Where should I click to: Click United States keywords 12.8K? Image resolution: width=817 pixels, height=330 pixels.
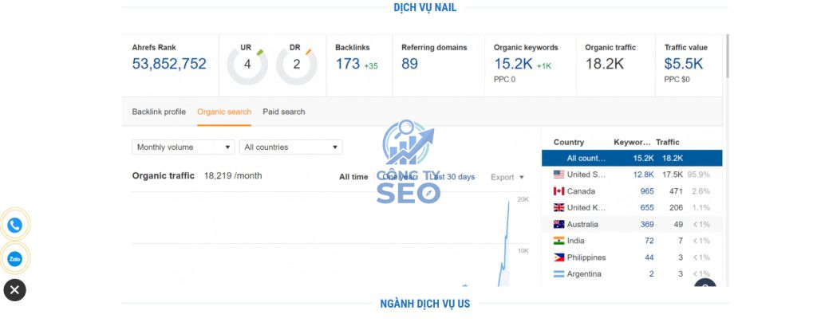click(x=644, y=175)
